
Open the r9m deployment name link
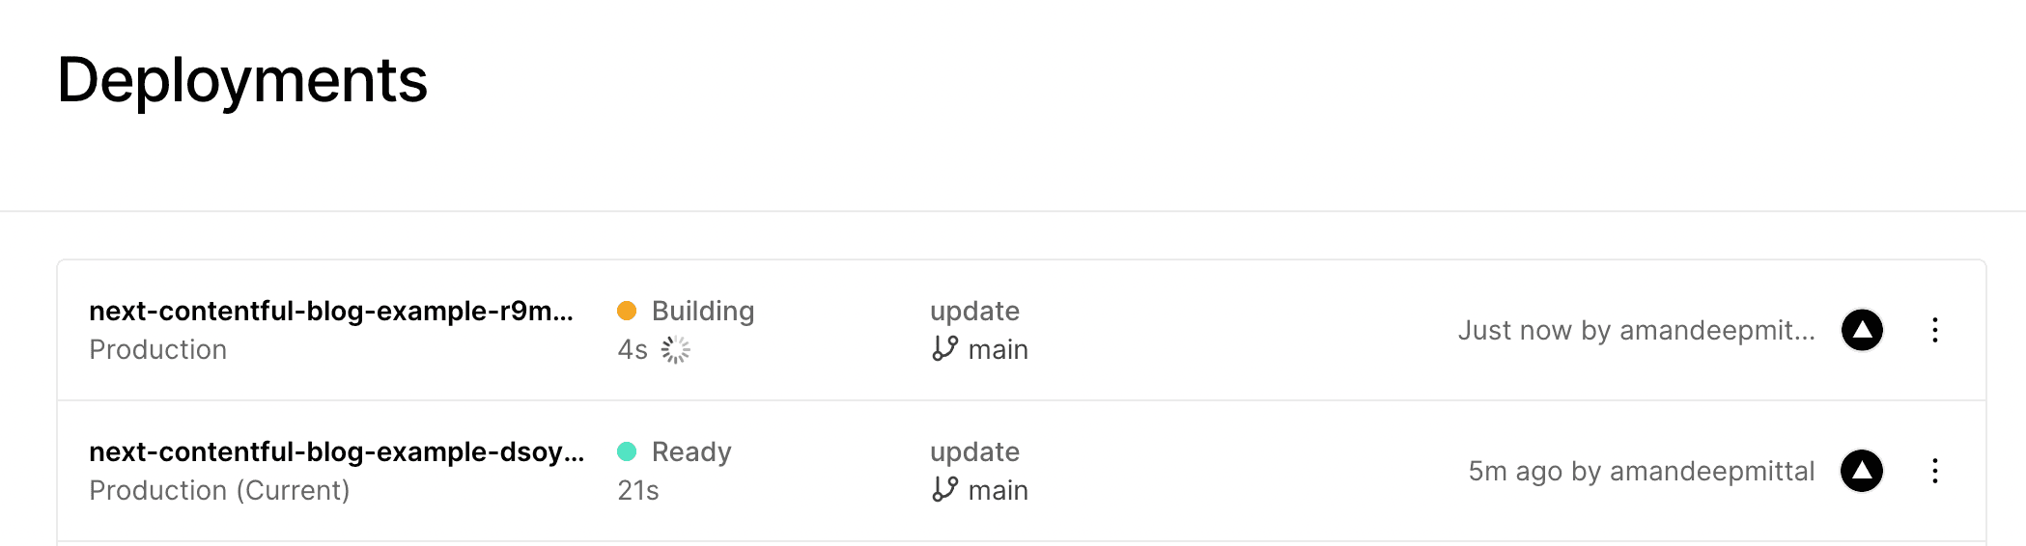click(x=330, y=311)
